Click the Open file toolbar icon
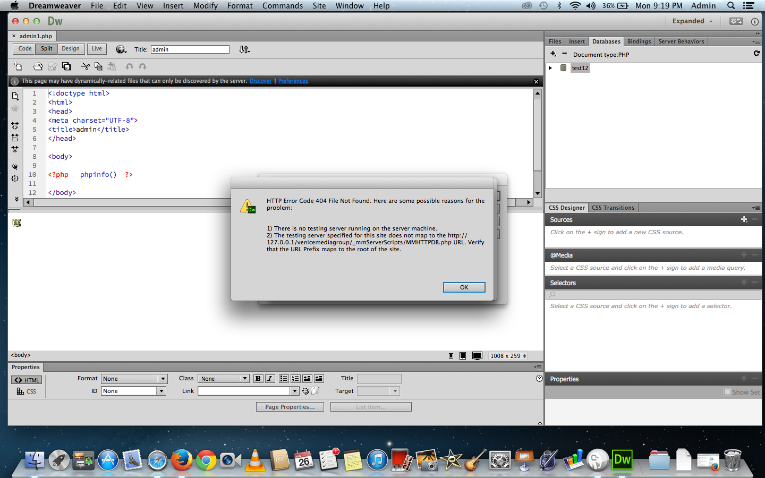The width and height of the screenshot is (765, 478). coord(38,66)
